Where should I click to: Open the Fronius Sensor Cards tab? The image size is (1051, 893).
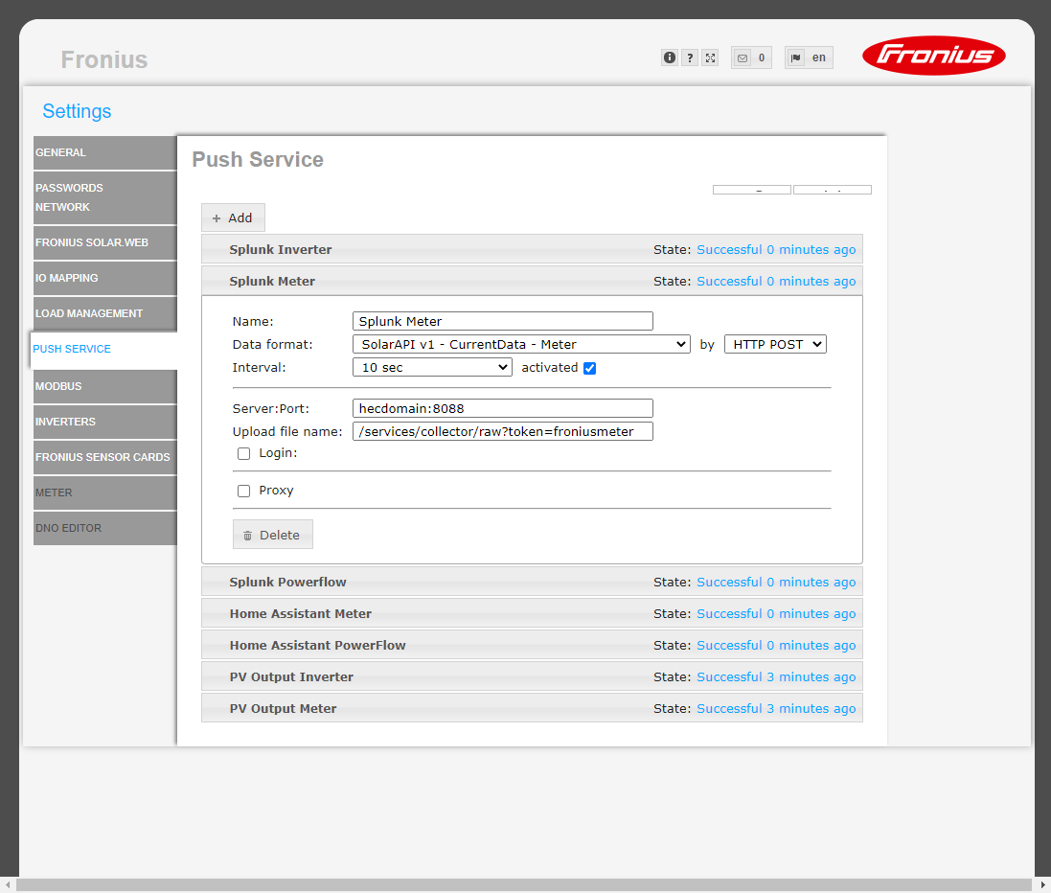(x=105, y=457)
